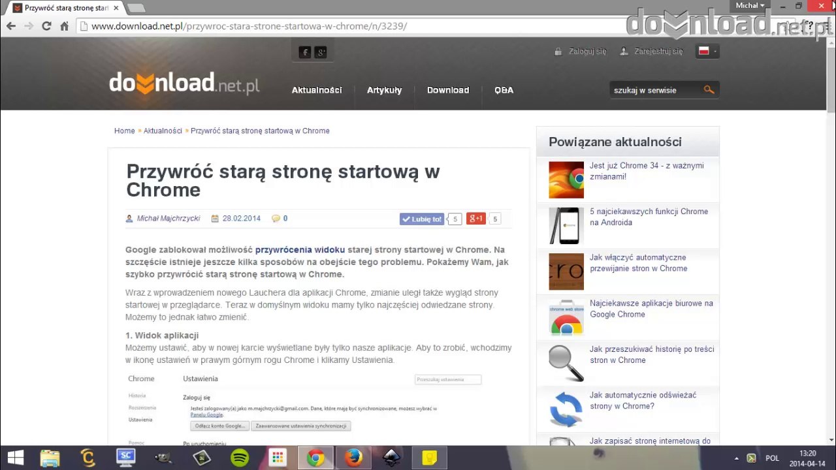Open the Q&A navigation menu item
836x470 pixels.
tap(504, 90)
